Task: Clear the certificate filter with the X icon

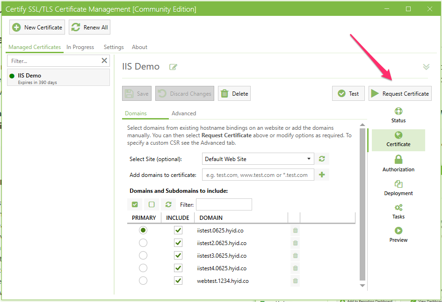Action: tap(104, 61)
